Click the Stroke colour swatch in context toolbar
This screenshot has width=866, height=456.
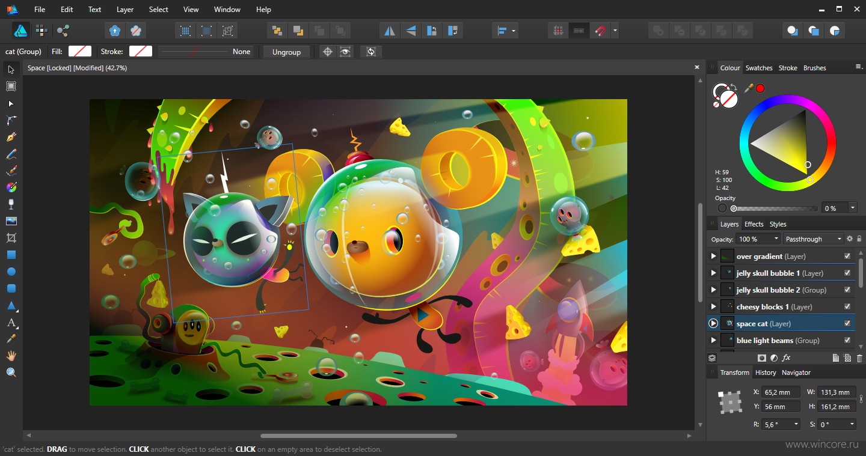tap(141, 52)
